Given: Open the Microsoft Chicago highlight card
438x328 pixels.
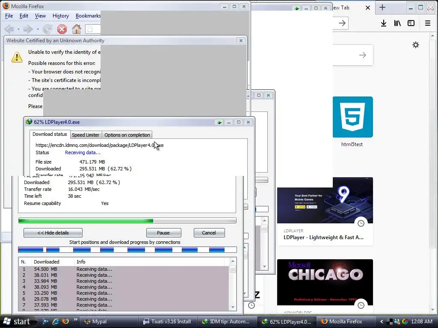Looking at the screenshot, I should click(x=325, y=282).
